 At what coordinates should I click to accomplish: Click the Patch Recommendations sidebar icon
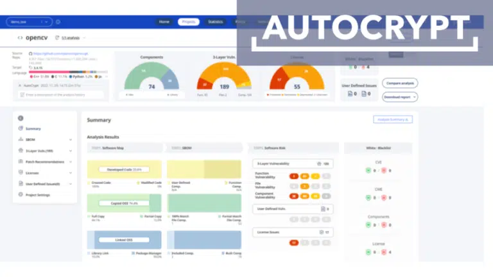click(21, 162)
